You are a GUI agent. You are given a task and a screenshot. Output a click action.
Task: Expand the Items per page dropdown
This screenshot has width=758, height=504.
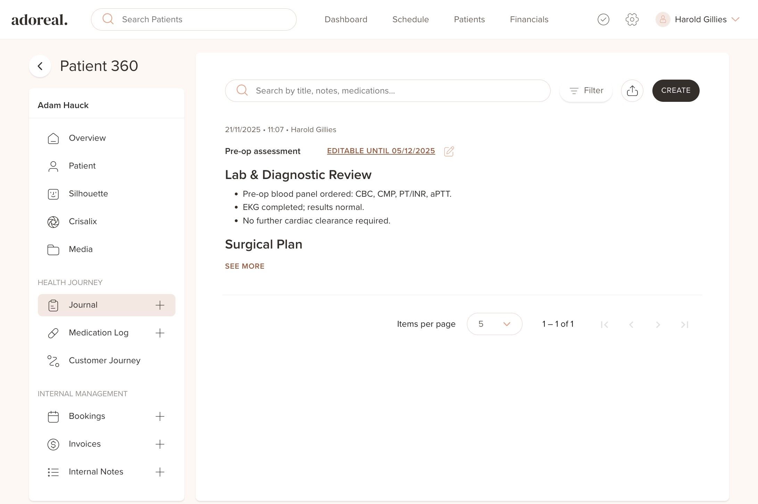[x=494, y=324]
